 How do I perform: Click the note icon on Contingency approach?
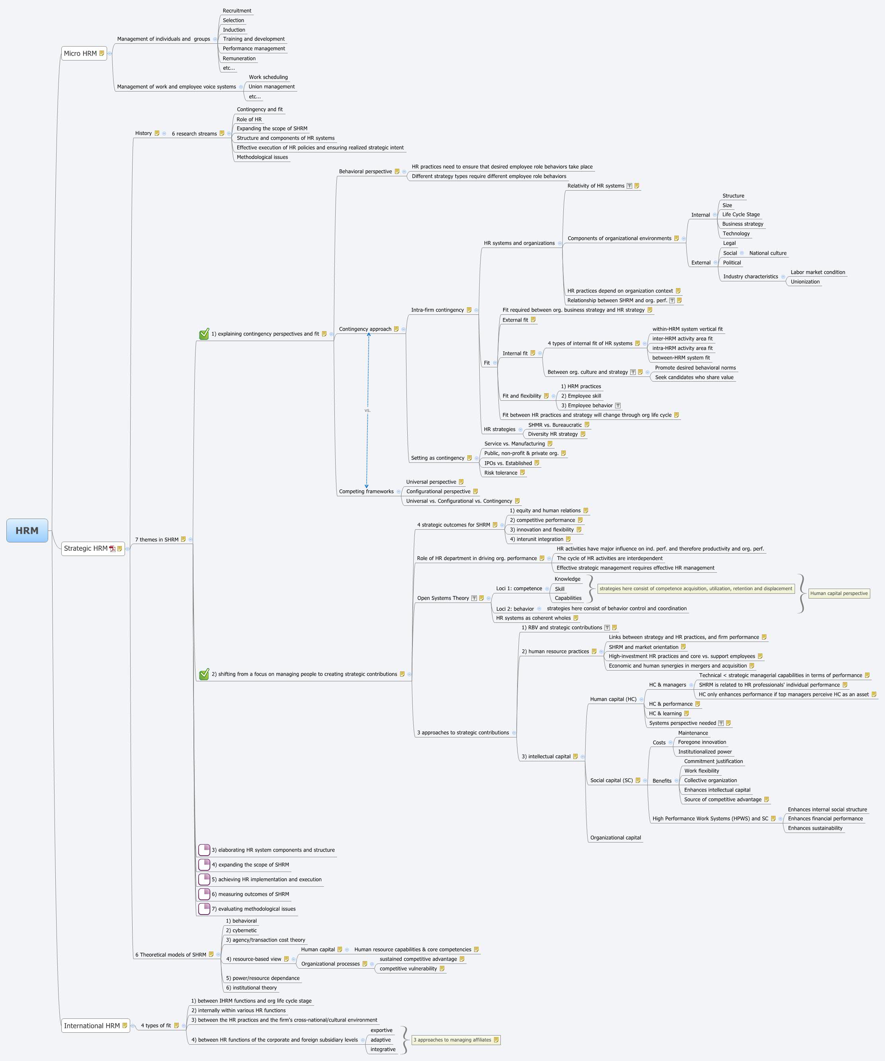coord(397,328)
